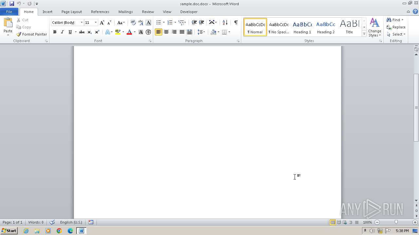Toggle Character Shading
Viewport: 419px width, 235px height.
click(x=141, y=32)
